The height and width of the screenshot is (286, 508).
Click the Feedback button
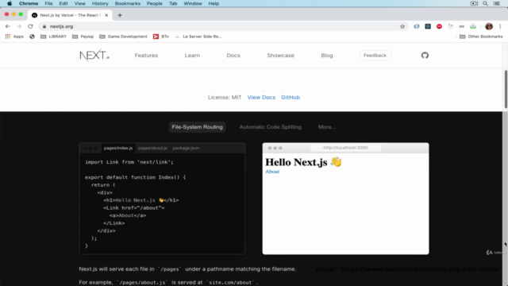click(375, 56)
